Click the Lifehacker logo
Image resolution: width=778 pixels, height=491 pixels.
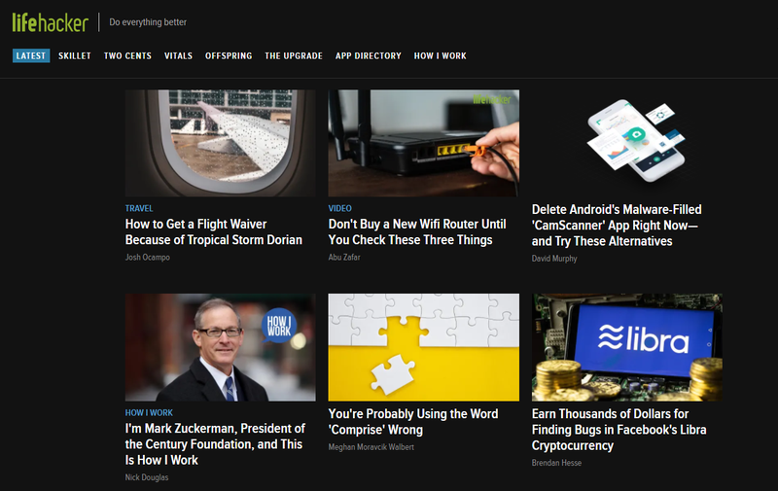(51, 22)
